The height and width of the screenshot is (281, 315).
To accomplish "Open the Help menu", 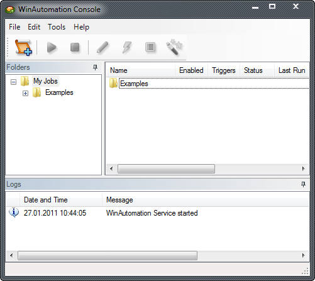I will [81, 27].
